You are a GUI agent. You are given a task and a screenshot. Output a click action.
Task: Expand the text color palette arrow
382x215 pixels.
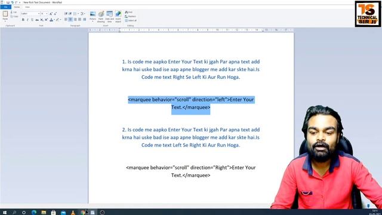54,20
